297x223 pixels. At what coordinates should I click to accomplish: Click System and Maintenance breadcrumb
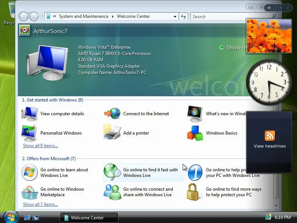(84, 16)
